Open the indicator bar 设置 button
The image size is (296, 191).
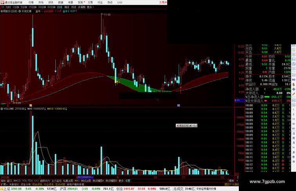[128, 181]
